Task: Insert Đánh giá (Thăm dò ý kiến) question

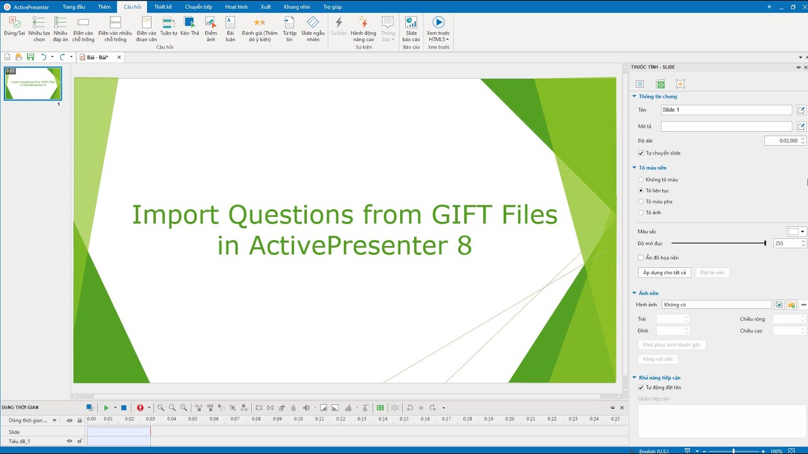Action: click(x=259, y=29)
